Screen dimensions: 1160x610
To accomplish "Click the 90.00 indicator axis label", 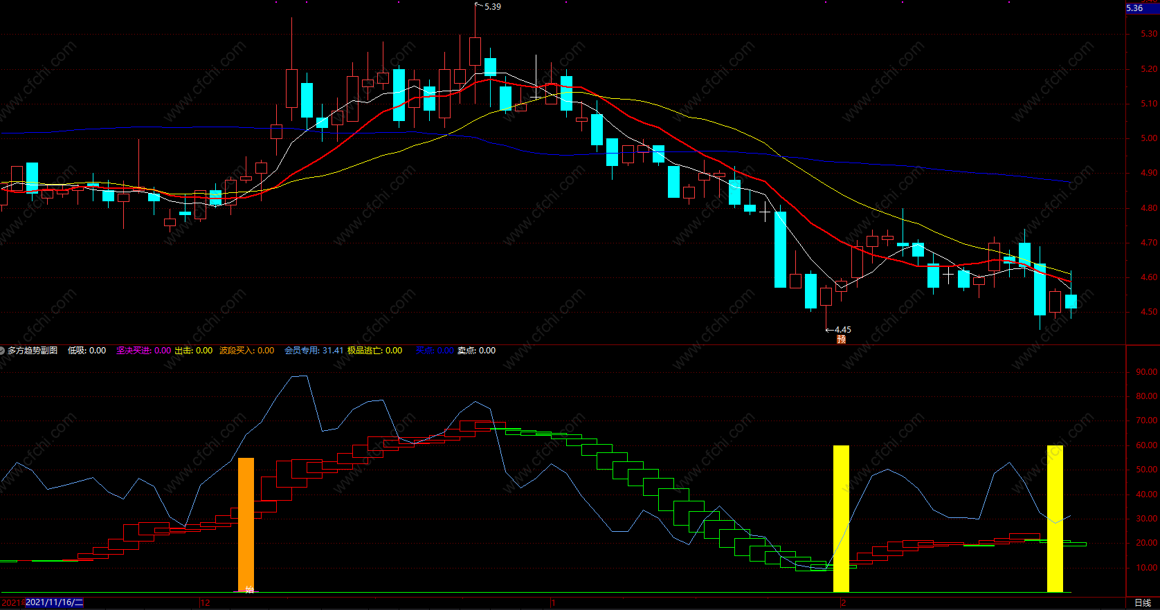I will (1147, 372).
